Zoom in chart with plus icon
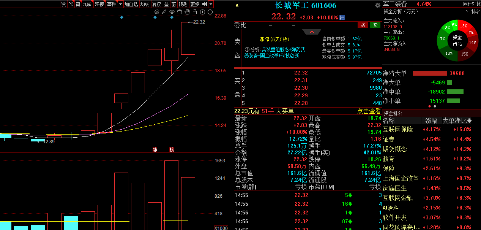The height and width of the screenshot is (230, 481). pyautogui.click(x=202, y=12)
